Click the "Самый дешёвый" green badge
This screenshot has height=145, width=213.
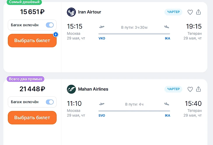24,2
